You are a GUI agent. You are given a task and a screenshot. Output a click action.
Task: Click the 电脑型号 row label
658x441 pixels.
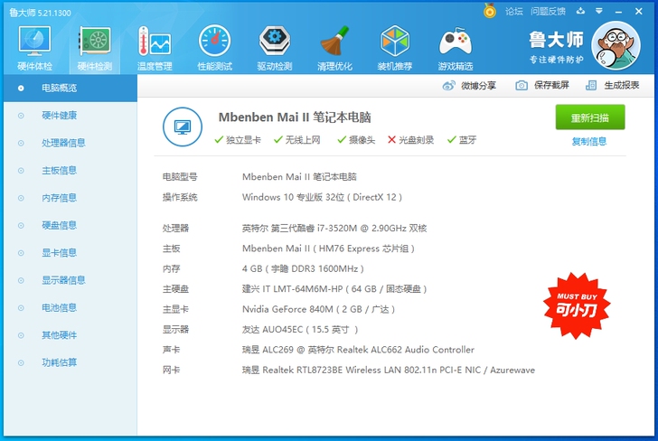pyautogui.click(x=180, y=177)
